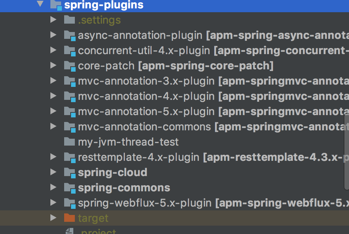Image resolution: width=349 pixels, height=234 pixels.
Task: Select the mvc-annotation-5.x-plugin tree item
Action: point(146,111)
